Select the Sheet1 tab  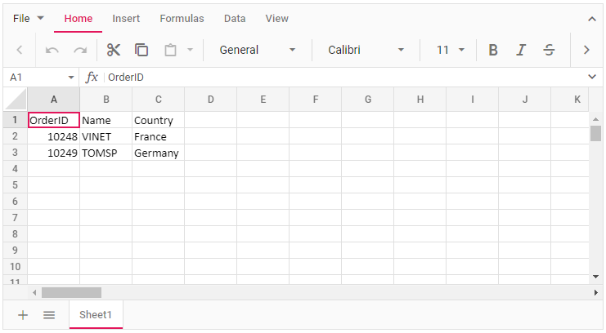click(96, 314)
